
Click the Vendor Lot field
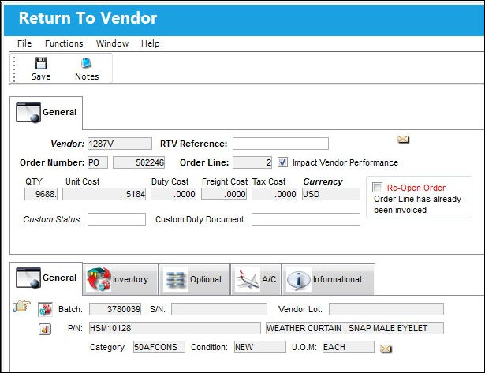386,309
